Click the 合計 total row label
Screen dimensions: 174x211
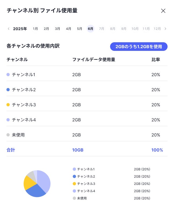click(11, 150)
